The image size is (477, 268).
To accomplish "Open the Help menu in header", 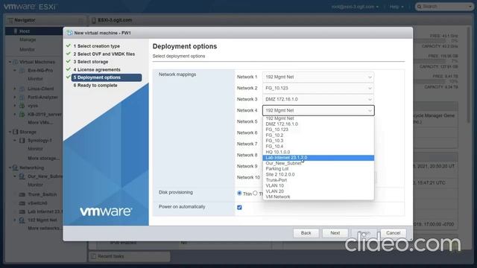I will click(x=397, y=7).
